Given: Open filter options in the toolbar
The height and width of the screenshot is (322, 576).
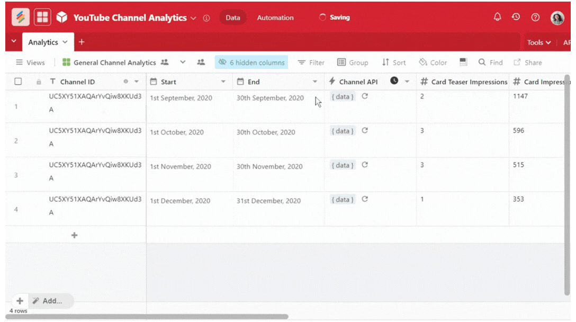Looking at the screenshot, I should (x=311, y=62).
